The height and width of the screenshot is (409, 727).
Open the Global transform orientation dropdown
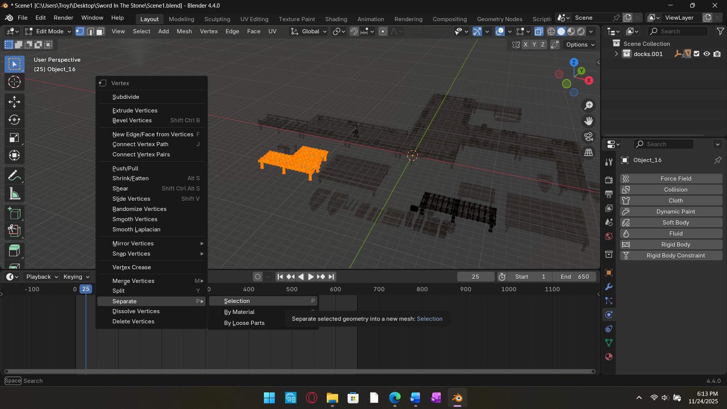tap(309, 31)
